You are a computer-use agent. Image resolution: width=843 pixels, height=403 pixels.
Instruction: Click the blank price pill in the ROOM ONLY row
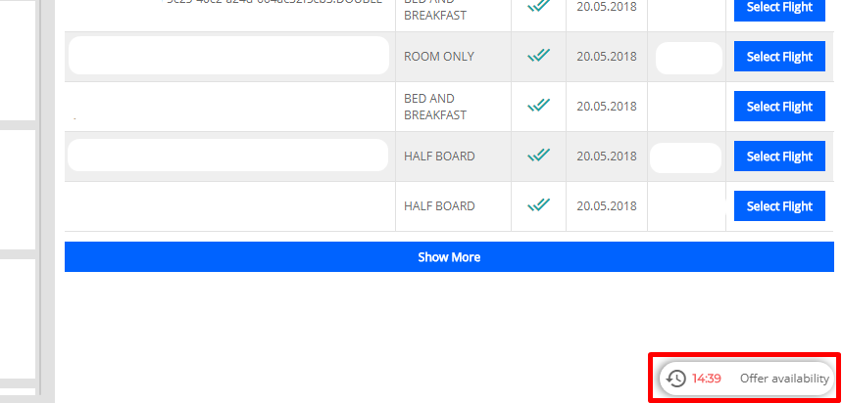click(688, 58)
